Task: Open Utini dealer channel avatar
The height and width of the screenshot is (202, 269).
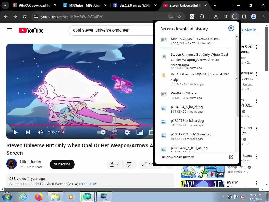Action: (x=12, y=164)
